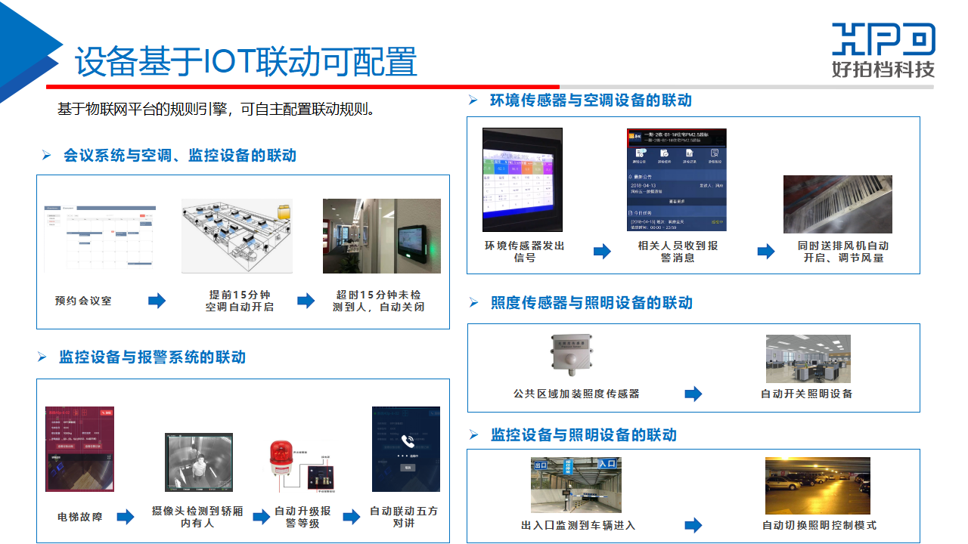Open the PM2.5 alert phone screenshot
Image resolution: width=968 pixels, height=544 pixels.
[676, 180]
